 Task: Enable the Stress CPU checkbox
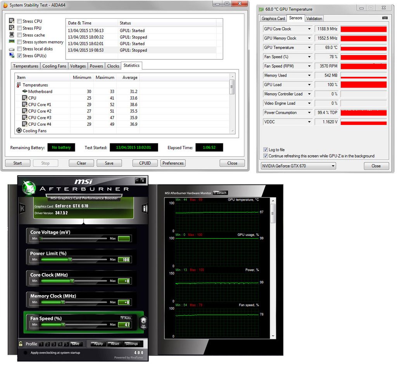click(19, 21)
